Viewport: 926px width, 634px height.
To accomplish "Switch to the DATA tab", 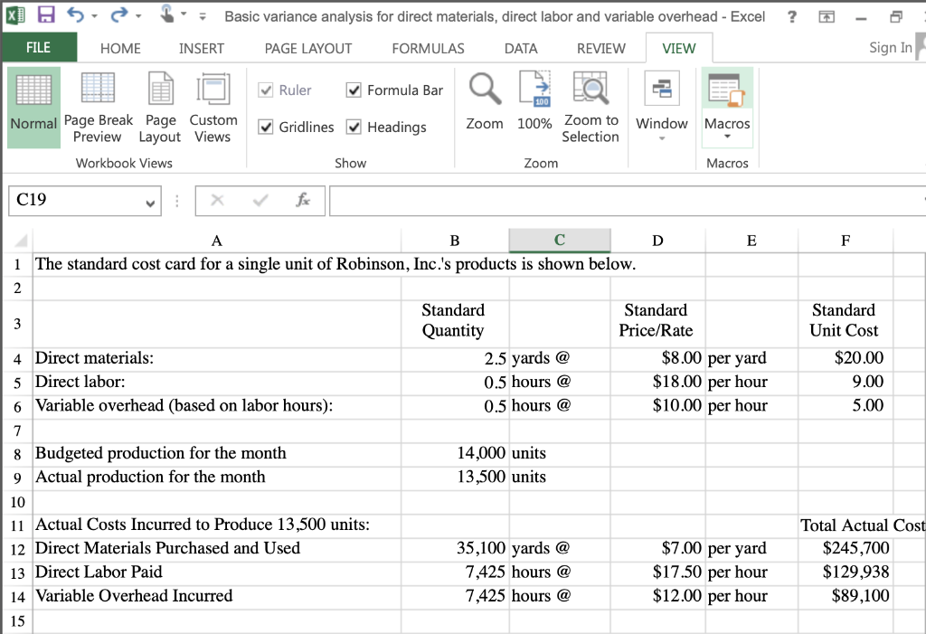I will (x=521, y=49).
